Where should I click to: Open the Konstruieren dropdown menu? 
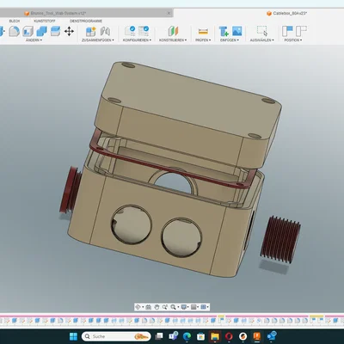173,40
